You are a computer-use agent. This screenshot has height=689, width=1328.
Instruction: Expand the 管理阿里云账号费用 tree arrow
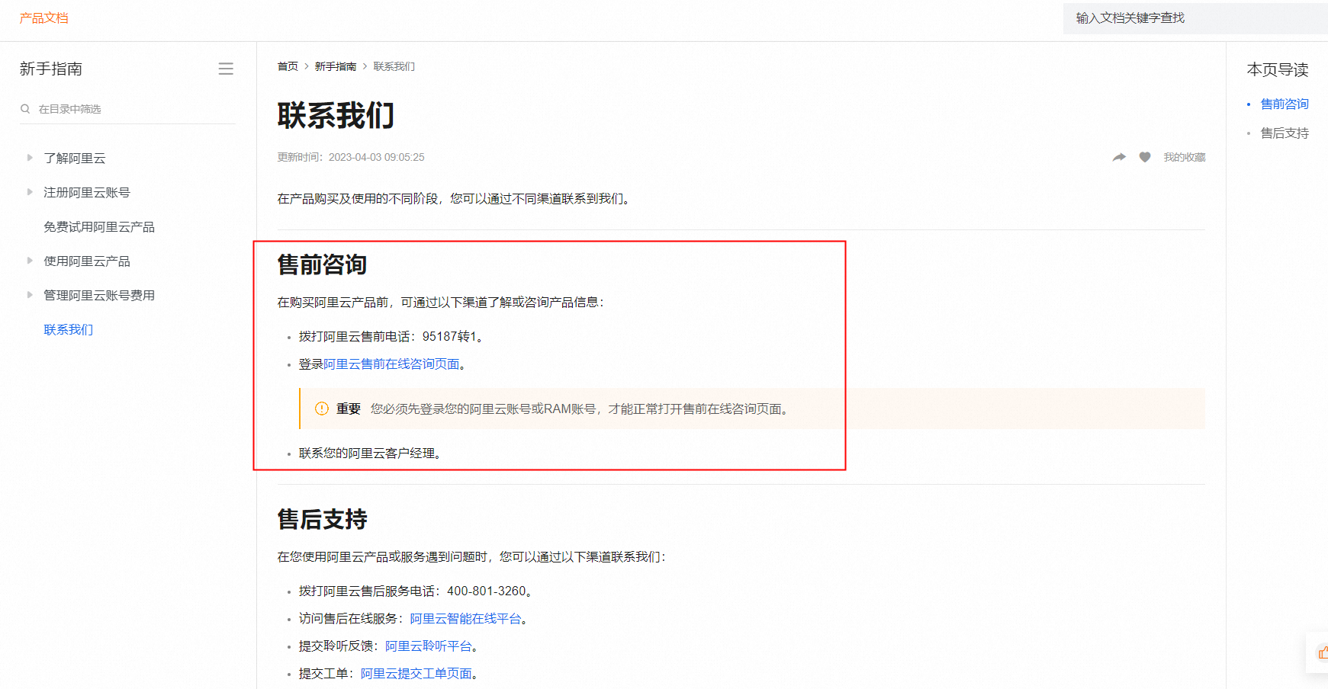point(30,295)
